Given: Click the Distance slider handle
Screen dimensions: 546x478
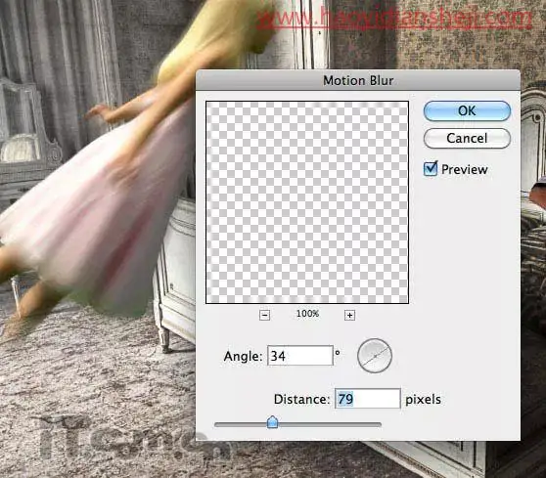Looking at the screenshot, I should point(272,422).
